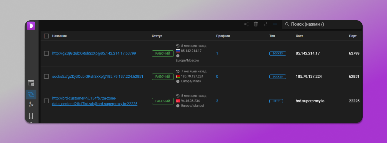Click the РАБОЧИЙ status badge for Istanbul proxy
This screenshot has width=387, height=143.
(163, 101)
